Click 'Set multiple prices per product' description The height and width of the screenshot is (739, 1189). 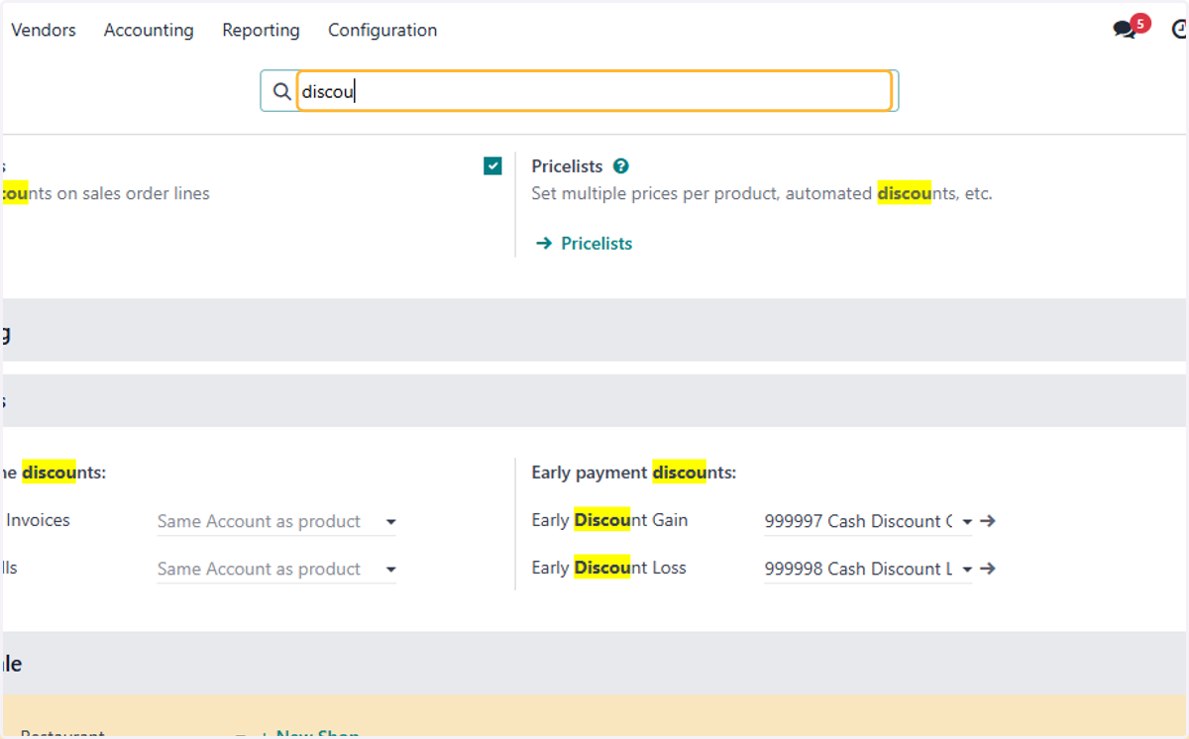pyautogui.click(x=761, y=193)
